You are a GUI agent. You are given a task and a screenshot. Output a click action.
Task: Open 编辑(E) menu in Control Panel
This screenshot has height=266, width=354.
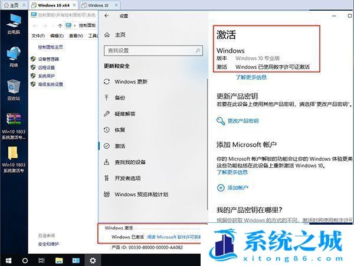click(x=57, y=35)
